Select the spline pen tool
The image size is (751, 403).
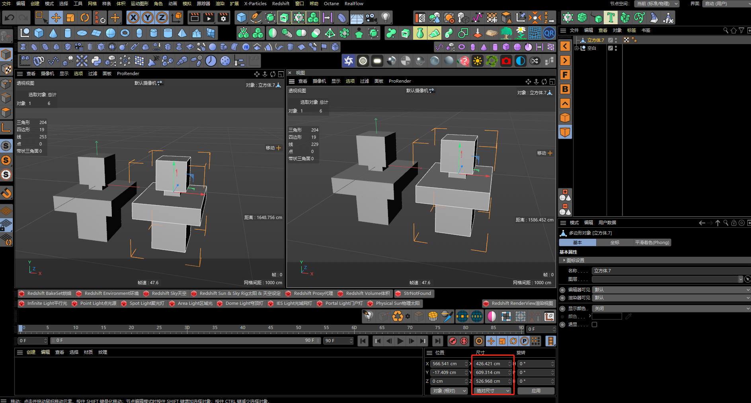pyautogui.click(x=256, y=17)
